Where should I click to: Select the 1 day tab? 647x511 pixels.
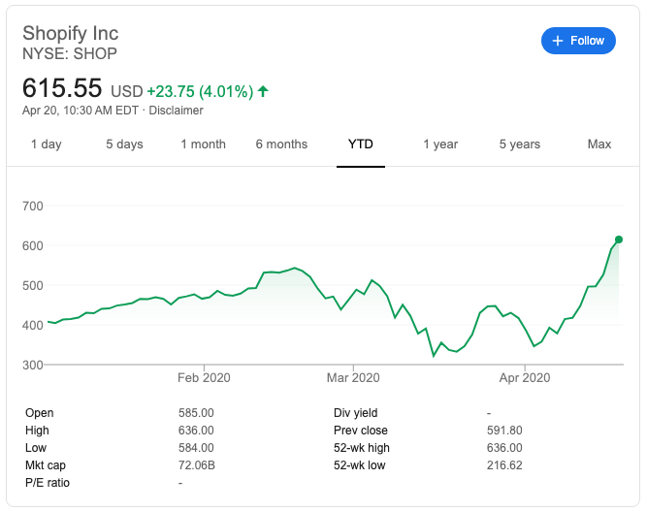[46, 144]
